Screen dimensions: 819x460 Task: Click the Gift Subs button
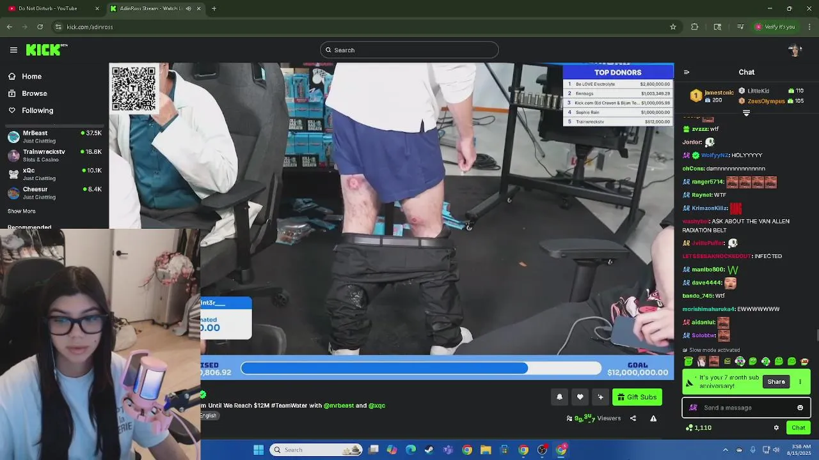pyautogui.click(x=637, y=397)
